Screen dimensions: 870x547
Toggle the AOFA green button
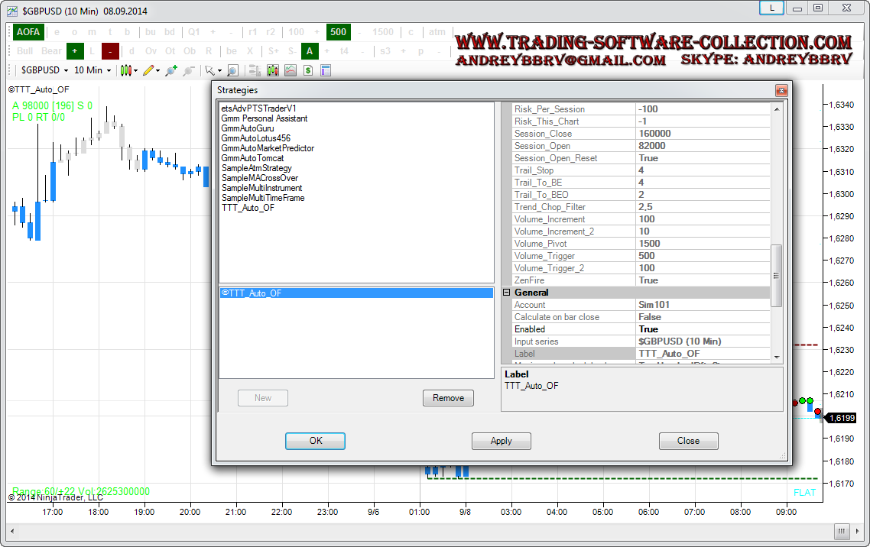coord(29,32)
